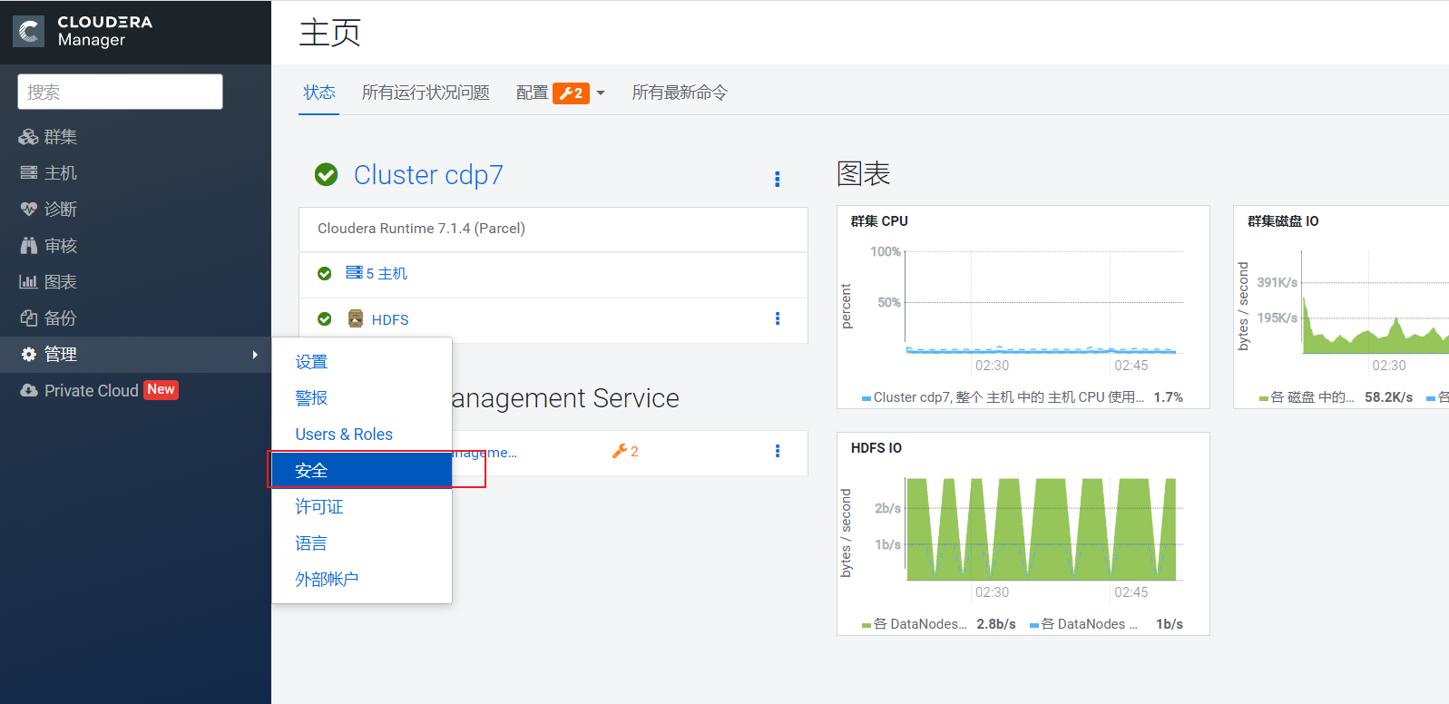
Task: Expand the 配置 dropdown caret
Action: tap(601, 93)
